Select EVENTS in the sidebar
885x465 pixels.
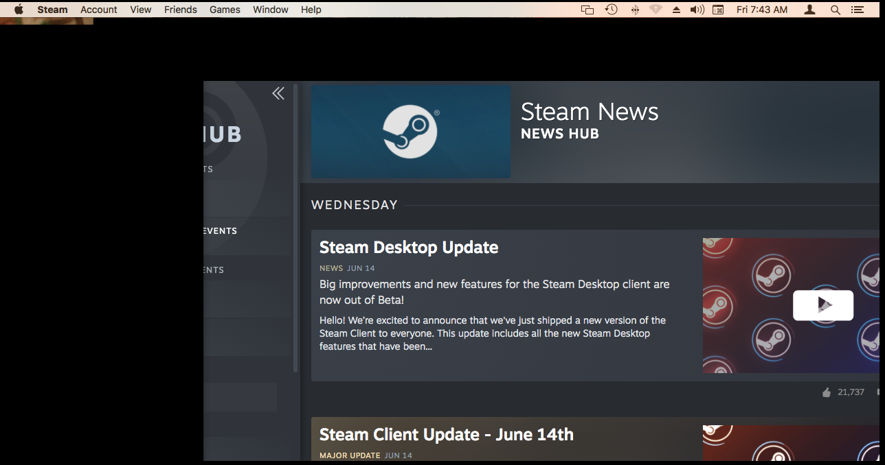point(220,231)
